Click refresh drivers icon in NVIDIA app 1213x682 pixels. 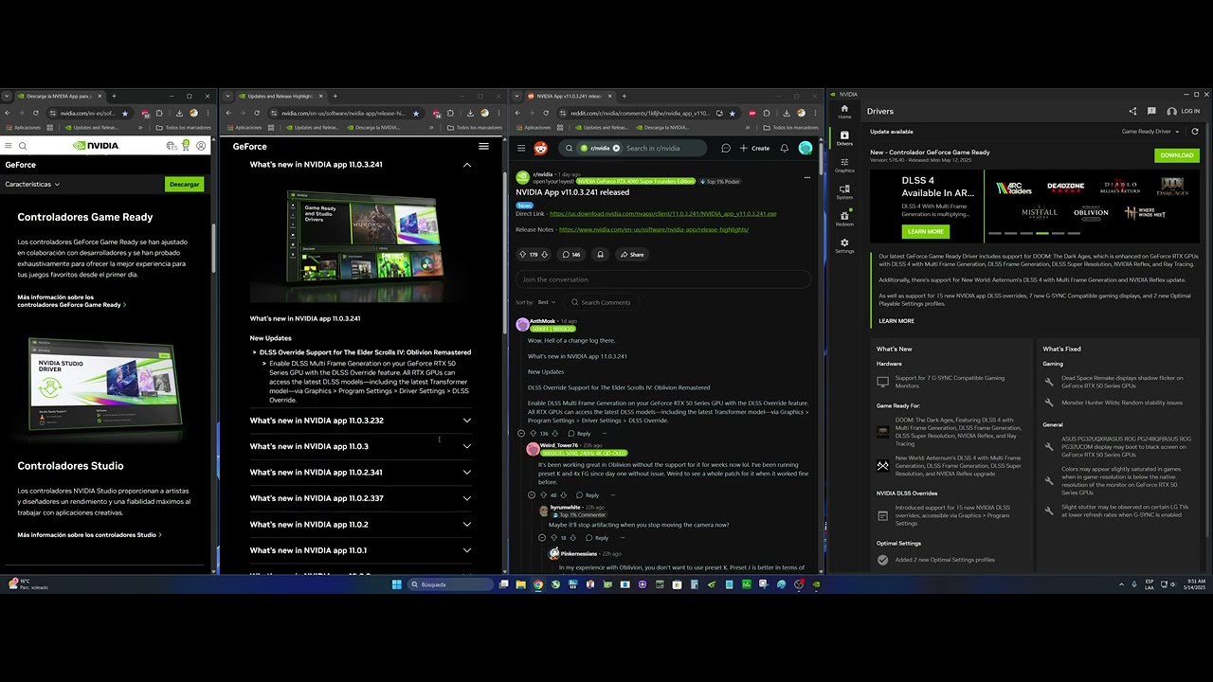click(x=1194, y=132)
